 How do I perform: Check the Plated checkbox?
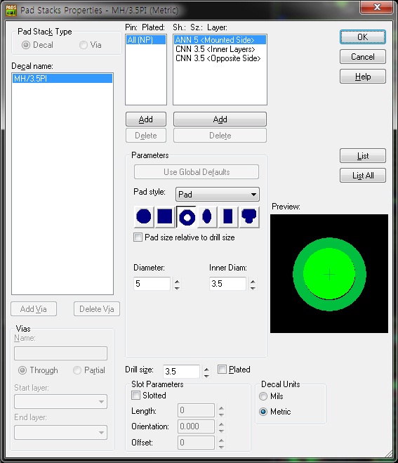(222, 369)
